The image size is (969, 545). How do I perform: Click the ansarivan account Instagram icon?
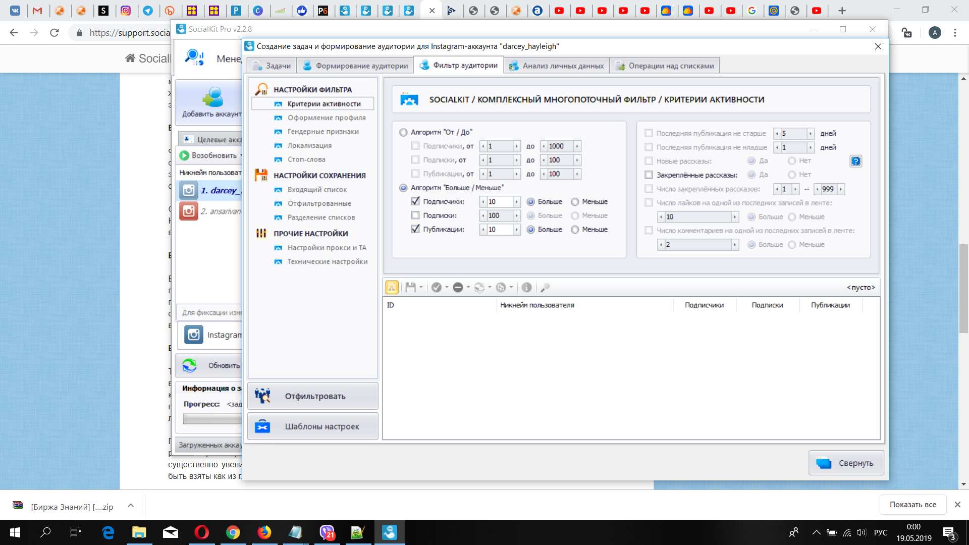(x=189, y=211)
